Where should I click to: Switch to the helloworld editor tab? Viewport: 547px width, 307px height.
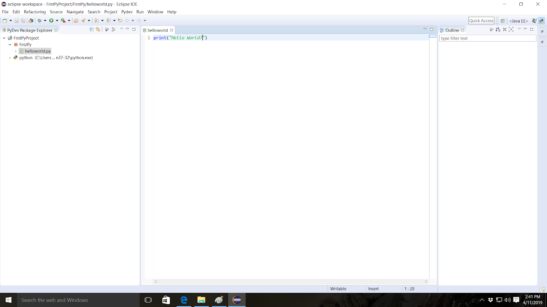pos(158,30)
